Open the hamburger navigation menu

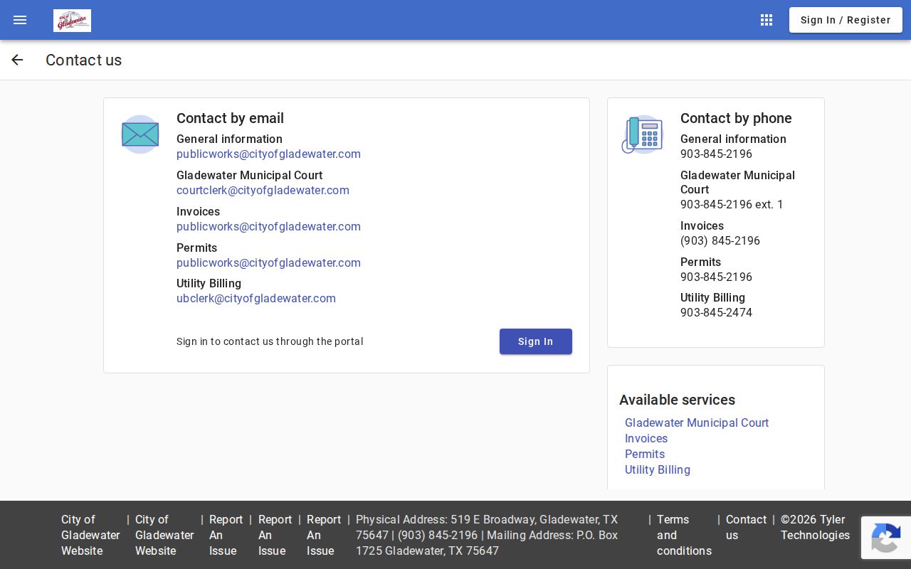pos(20,20)
